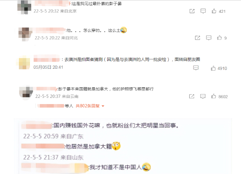The image size is (241, 174).
Task: Like the Yunnan comment with 8602 likes
Action: point(213,96)
